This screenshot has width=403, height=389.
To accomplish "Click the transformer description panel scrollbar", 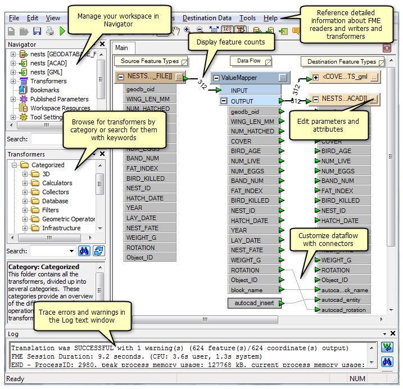I will point(99,290).
